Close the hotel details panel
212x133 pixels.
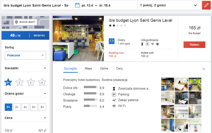click(204, 69)
